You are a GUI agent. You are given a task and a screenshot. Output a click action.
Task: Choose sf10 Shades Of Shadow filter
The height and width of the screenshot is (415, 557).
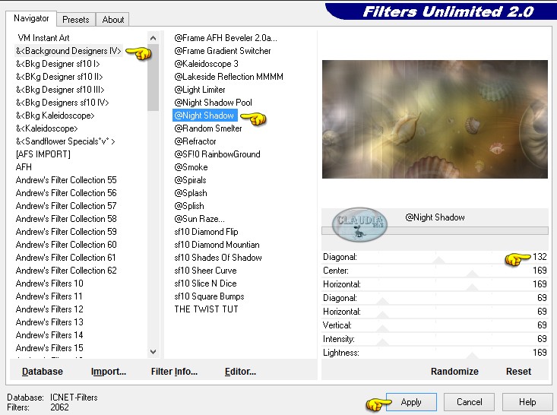point(218,257)
